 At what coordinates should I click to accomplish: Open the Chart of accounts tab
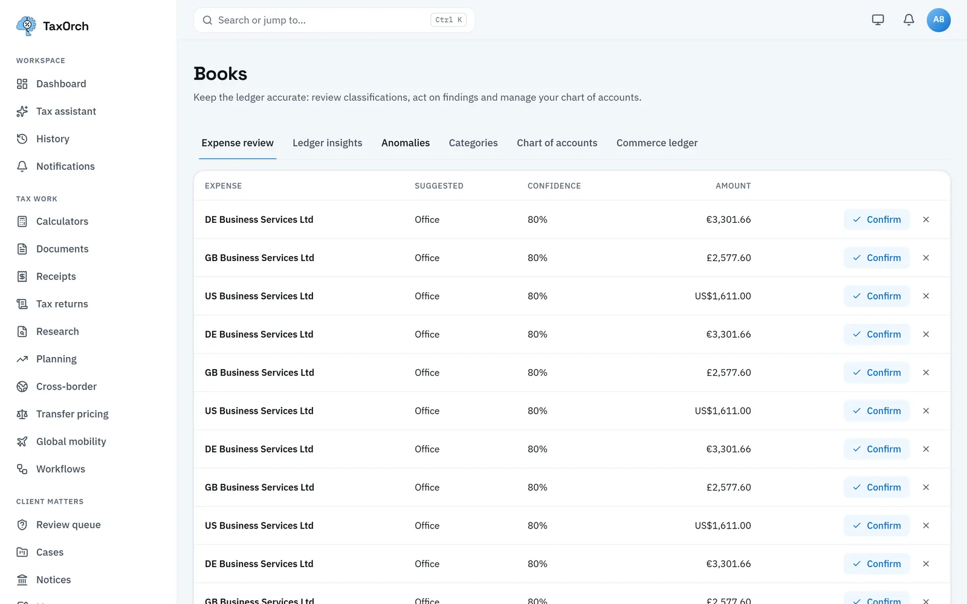tap(557, 143)
